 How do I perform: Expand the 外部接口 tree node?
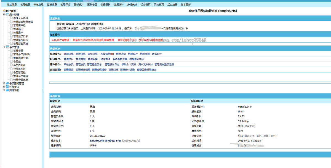tap(4, 87)
